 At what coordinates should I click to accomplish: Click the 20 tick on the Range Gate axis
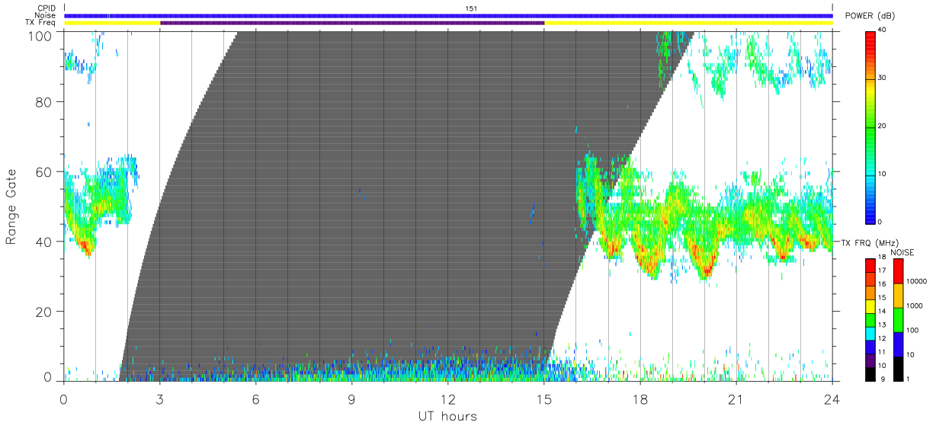[43, 312]
